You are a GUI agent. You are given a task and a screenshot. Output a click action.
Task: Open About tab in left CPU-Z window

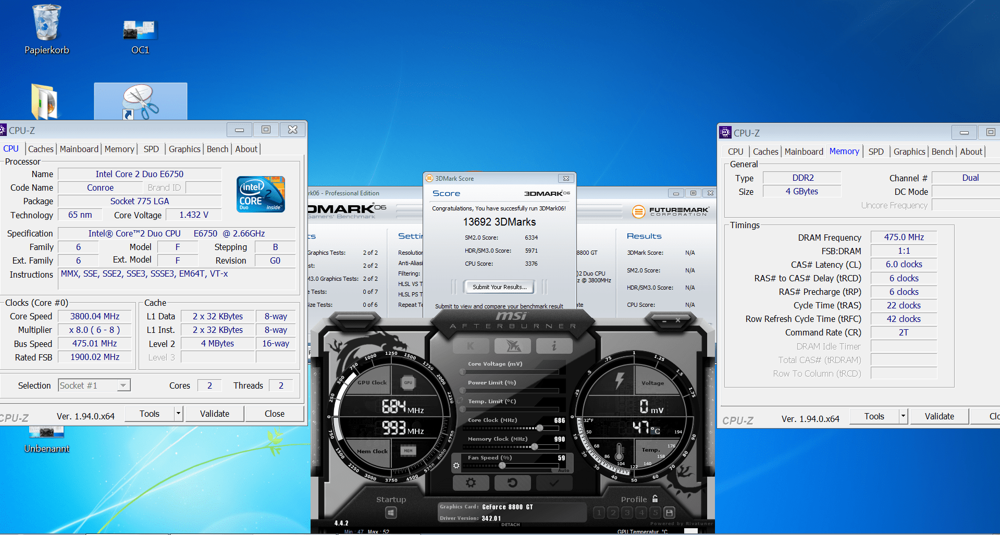[x=246, y=149]
